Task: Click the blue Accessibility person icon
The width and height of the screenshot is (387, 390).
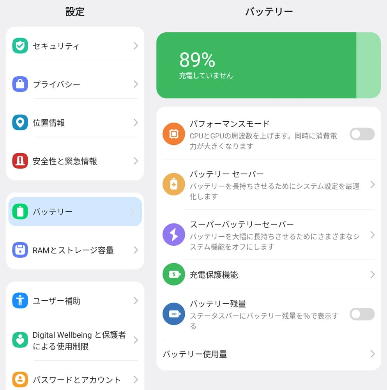Action: [20, 301]
